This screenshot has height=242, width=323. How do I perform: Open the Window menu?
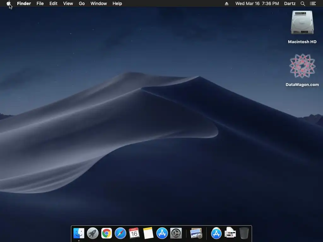click(99, 3)
